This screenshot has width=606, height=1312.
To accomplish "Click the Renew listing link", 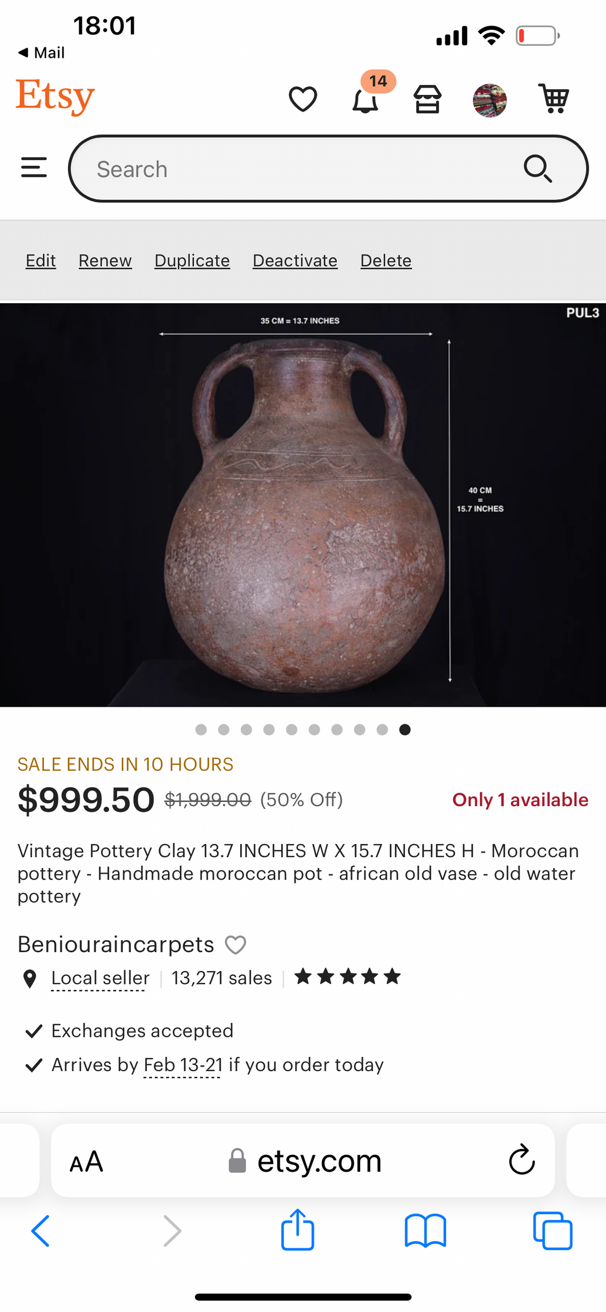I will click(x=105, y=261).
